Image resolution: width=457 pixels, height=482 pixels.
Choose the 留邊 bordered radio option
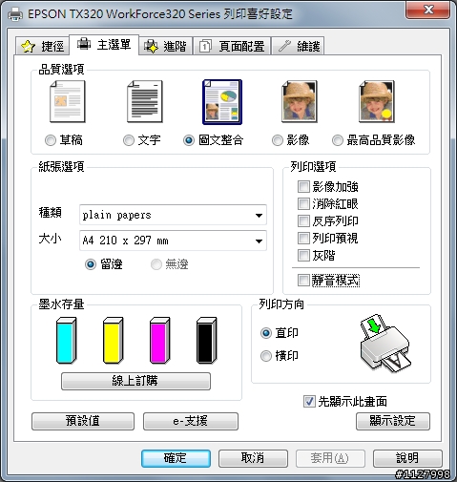pos(91,264)
